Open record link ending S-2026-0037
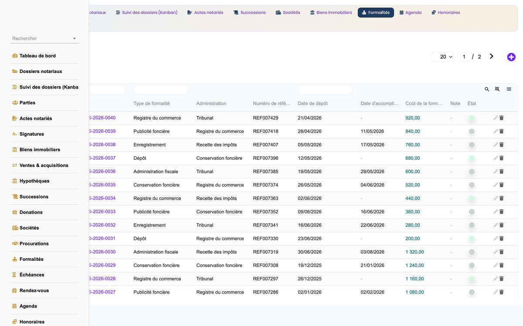The image size is (523, 326). [102, 158]
